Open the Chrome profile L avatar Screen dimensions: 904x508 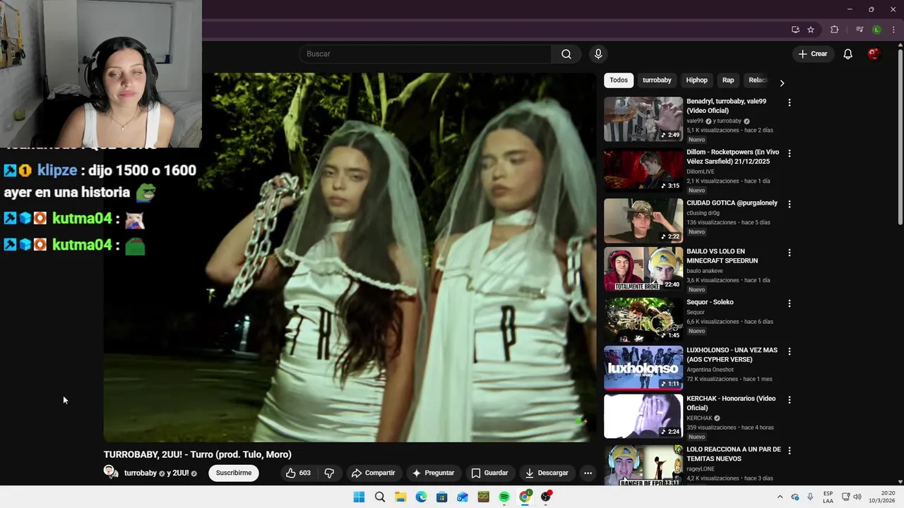[x=876, y=30]
